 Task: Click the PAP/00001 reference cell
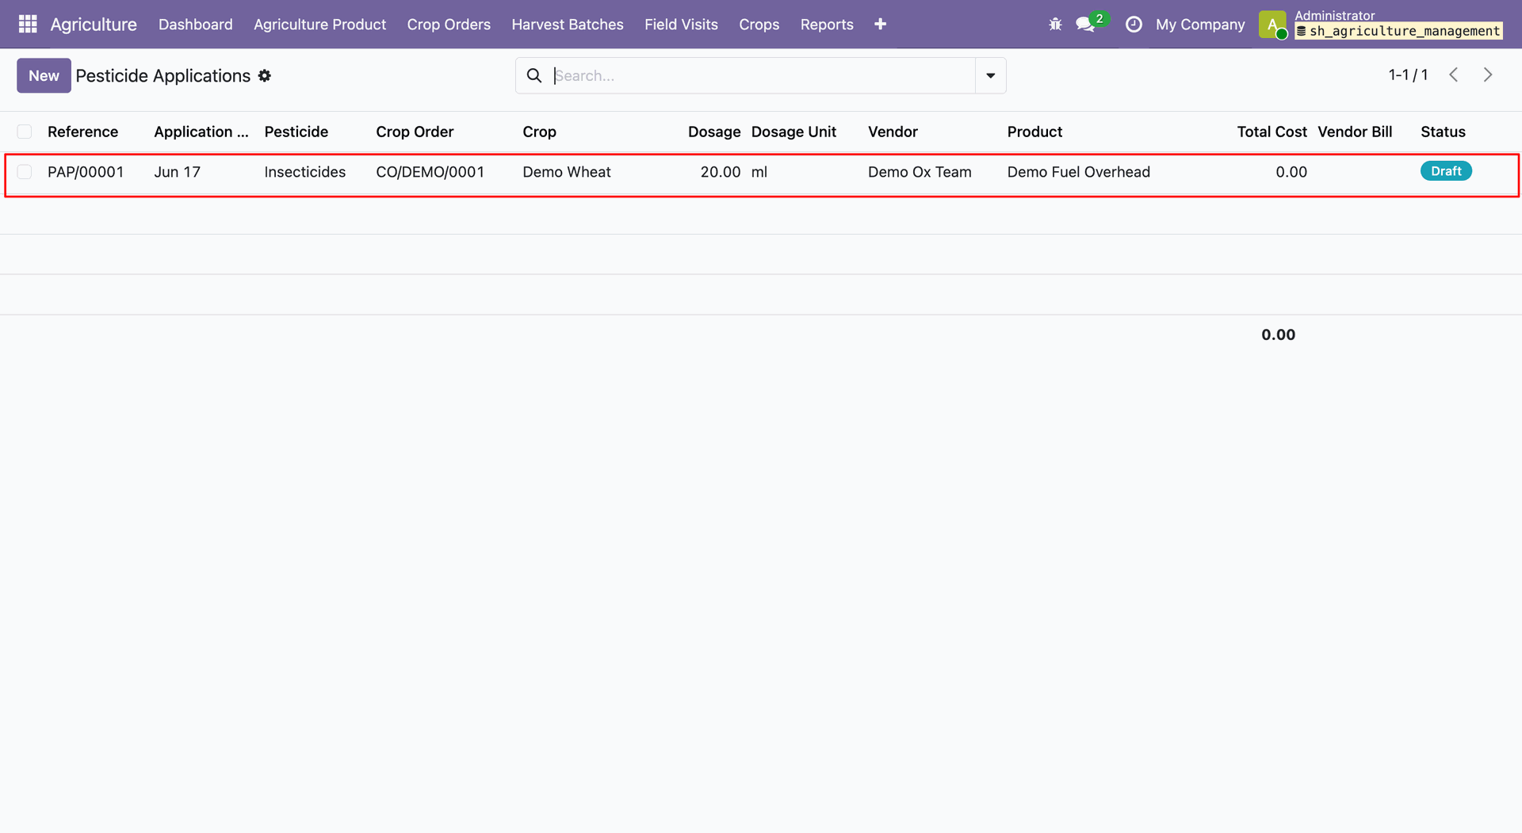click(x=86, y=172)
